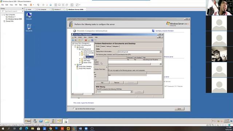Expand the Sites node in the tree
Viewport: 233px width, 131px height.
(75, 65)
